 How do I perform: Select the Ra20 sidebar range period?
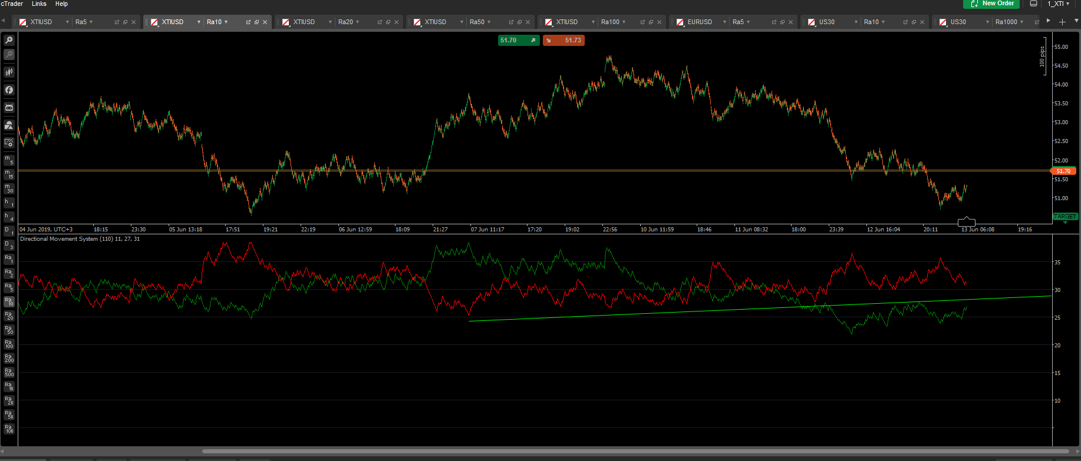(9, 316)
